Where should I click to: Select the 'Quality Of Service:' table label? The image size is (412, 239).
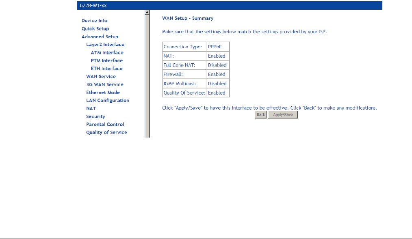coord(185,93)
